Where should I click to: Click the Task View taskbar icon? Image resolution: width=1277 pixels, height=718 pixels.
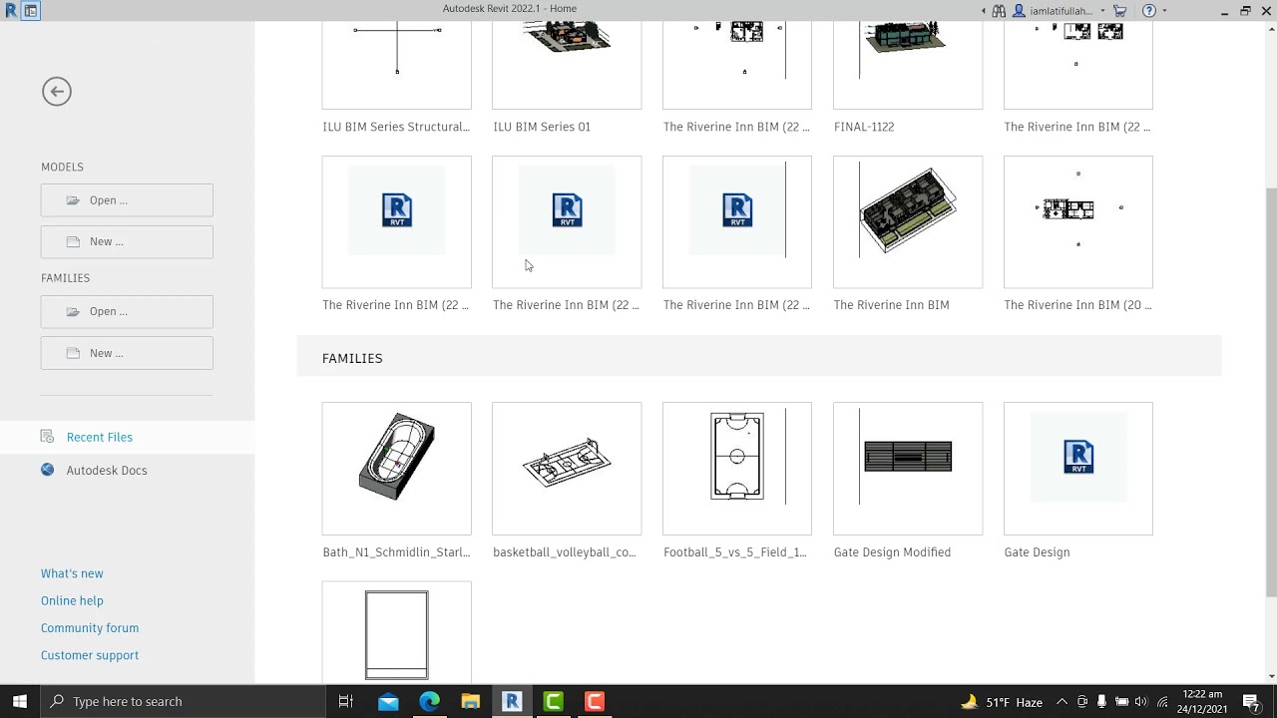346,701
